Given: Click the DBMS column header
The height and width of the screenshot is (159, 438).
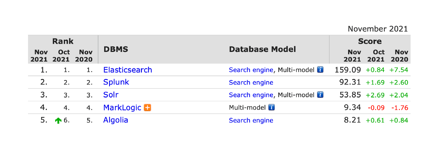Looking at the screenshot, I should click(x=116, y=49).
